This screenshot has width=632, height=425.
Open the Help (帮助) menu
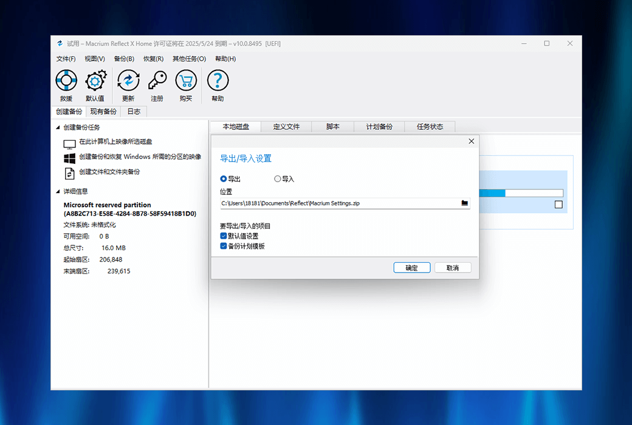tap(225, 59)
